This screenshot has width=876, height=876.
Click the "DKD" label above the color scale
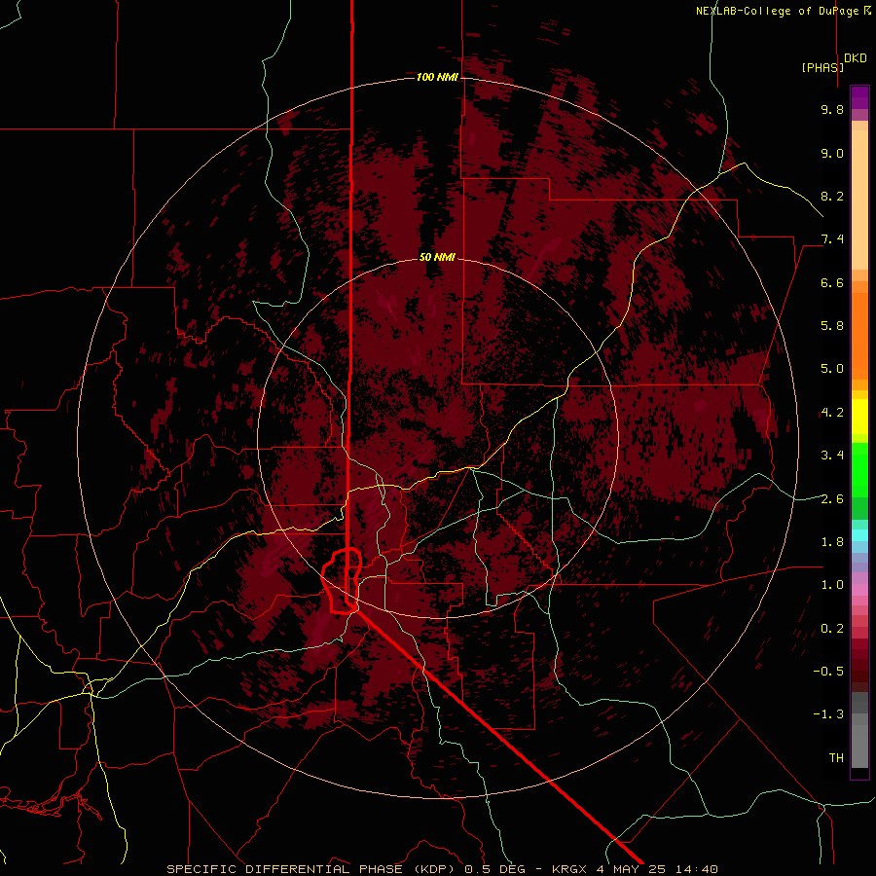pyautogui.click(x=856, y=57)
